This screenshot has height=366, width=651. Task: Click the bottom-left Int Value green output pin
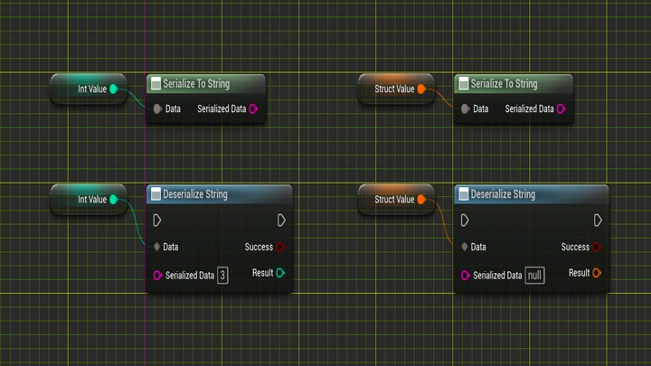click(114, 199)
